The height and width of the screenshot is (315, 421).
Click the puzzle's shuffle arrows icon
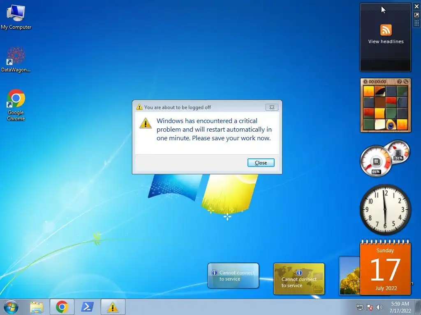(x=406, y=82)
